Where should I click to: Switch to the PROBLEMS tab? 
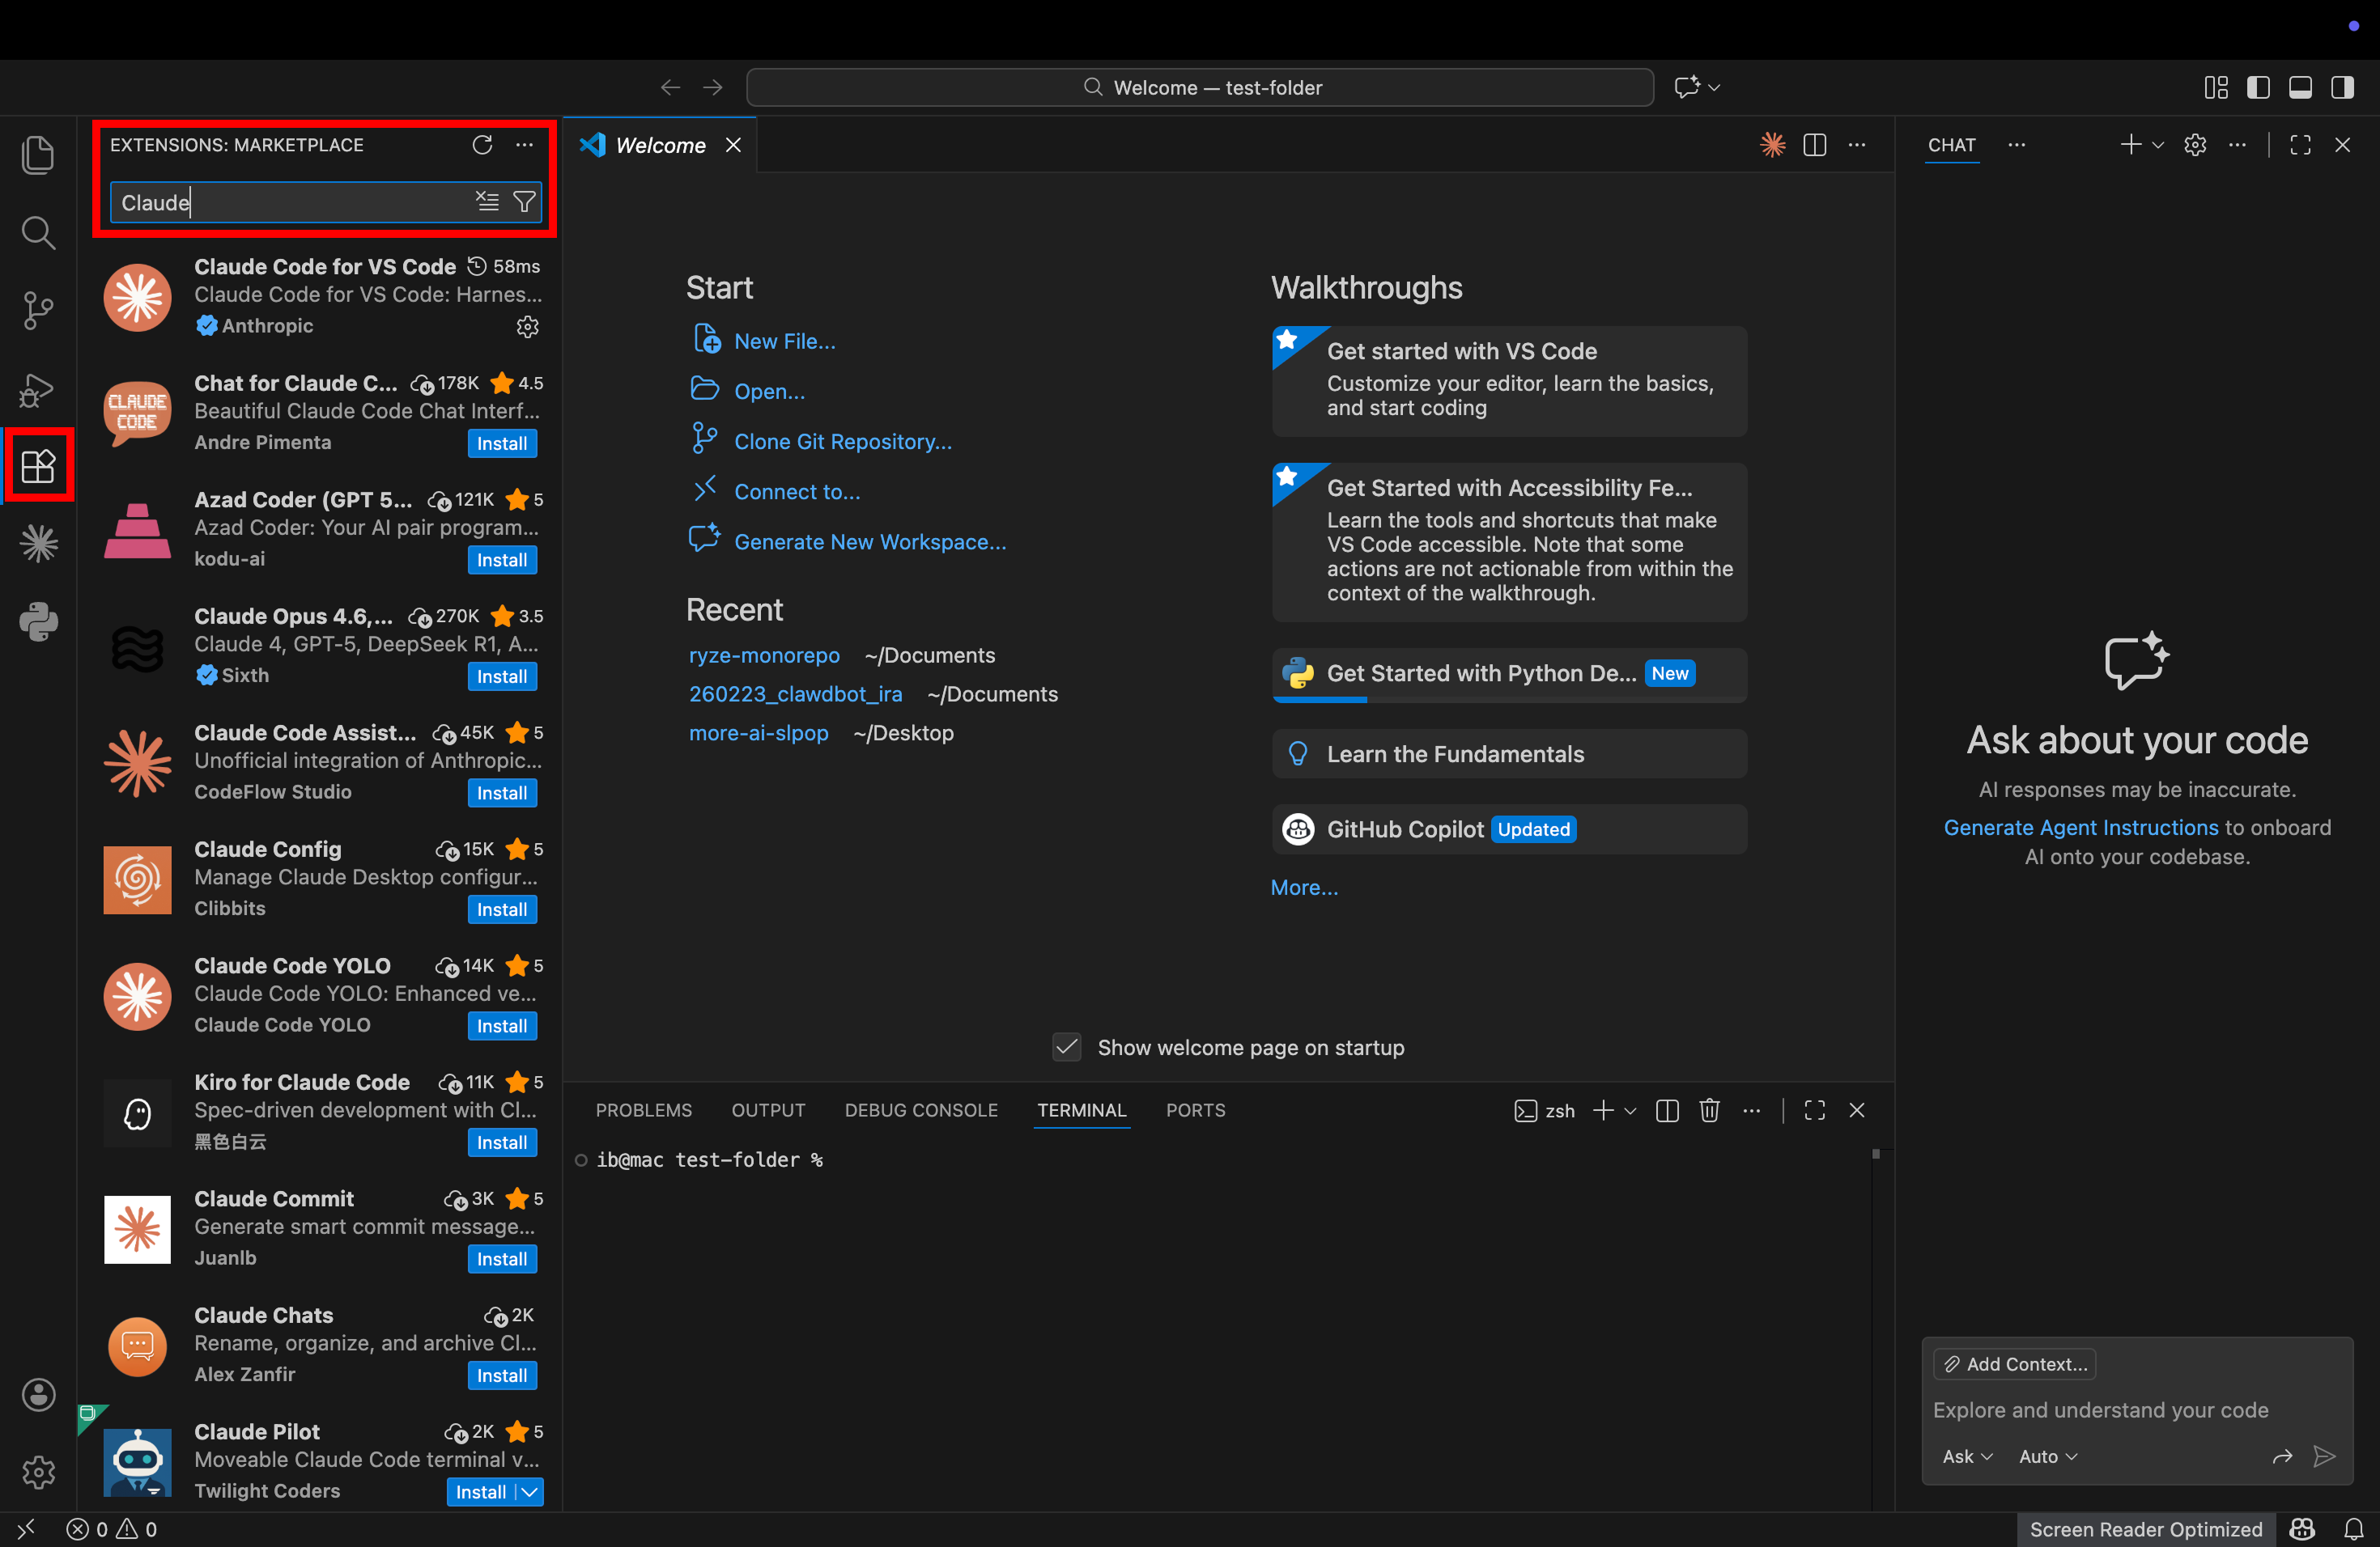pos(644,1110)
